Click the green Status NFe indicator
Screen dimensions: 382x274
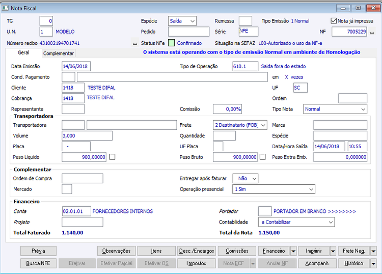point(172,43)
